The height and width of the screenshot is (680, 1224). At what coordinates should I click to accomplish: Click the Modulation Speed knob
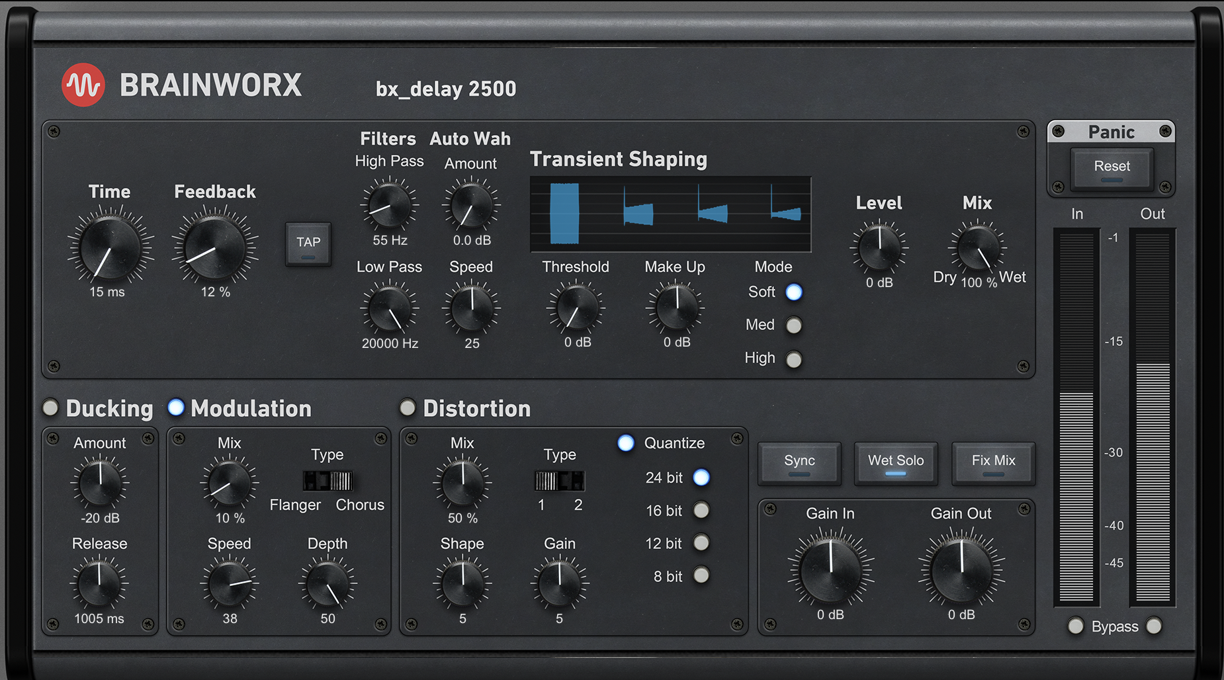230,584
